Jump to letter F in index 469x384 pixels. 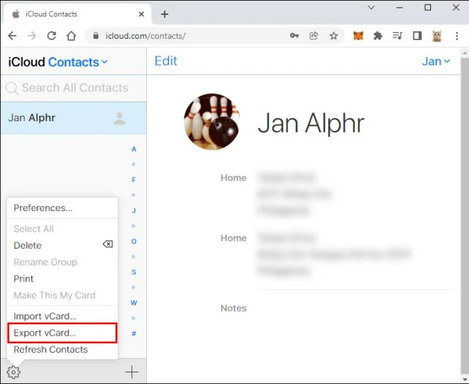(x=134, y=180)
